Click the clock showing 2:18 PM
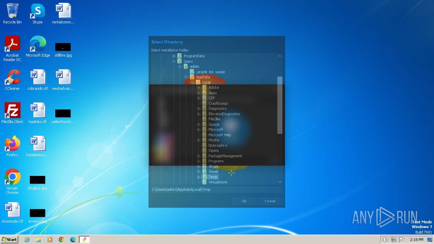434x244 pixels. pyautogui.click(x=416, y=240)
